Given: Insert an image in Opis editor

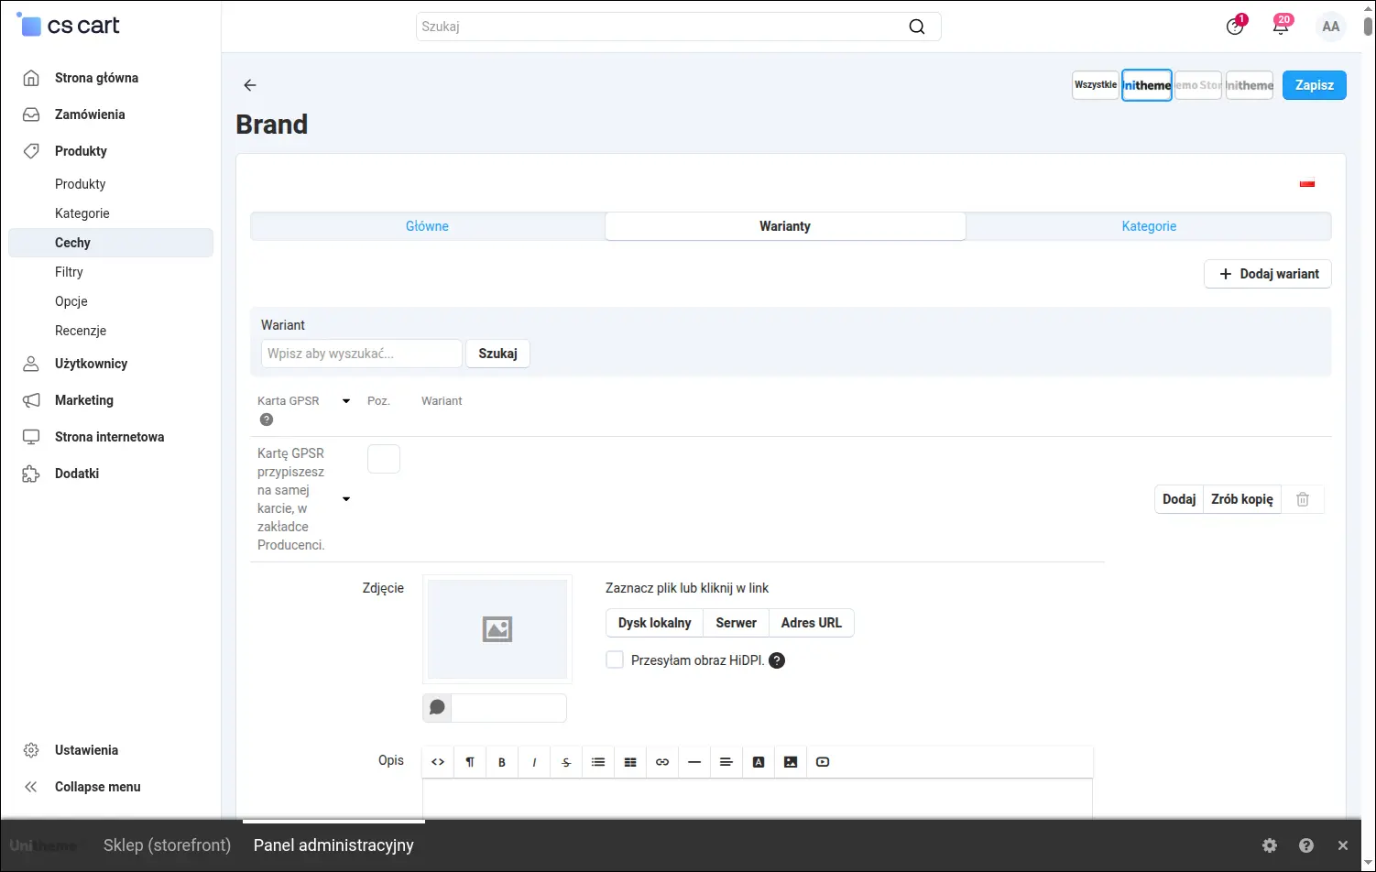Looking at the screenshot, I should [791, 762].
